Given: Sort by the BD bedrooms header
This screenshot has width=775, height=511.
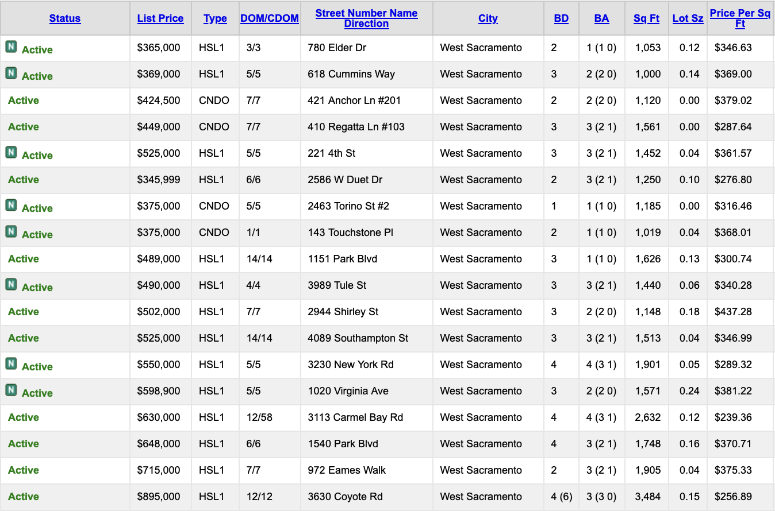Looking at the screenshot, I should point(561,18).
